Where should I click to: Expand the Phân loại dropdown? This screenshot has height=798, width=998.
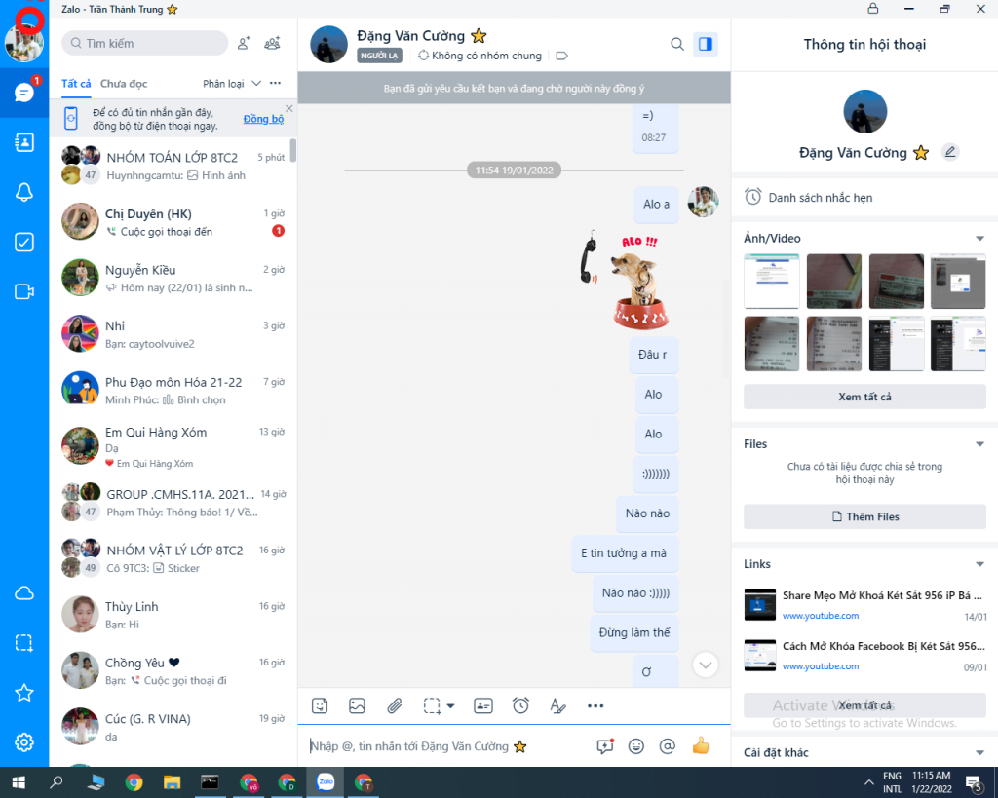[232, 84]
